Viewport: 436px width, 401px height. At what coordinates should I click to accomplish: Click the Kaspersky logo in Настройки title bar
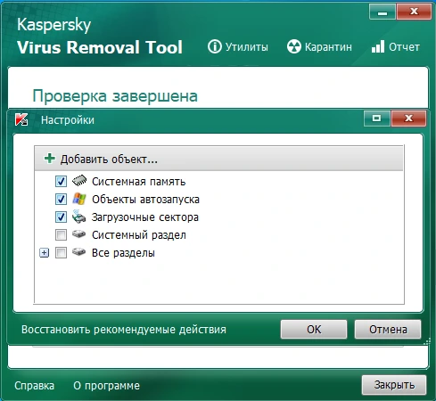(21, 119)
